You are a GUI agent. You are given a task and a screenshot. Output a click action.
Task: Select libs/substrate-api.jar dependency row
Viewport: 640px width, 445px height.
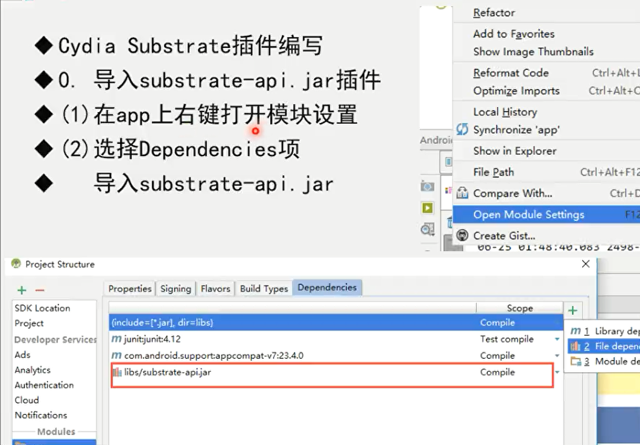[336, 372]
